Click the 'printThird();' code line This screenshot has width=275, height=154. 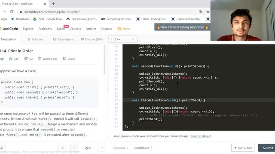point(151,119)
